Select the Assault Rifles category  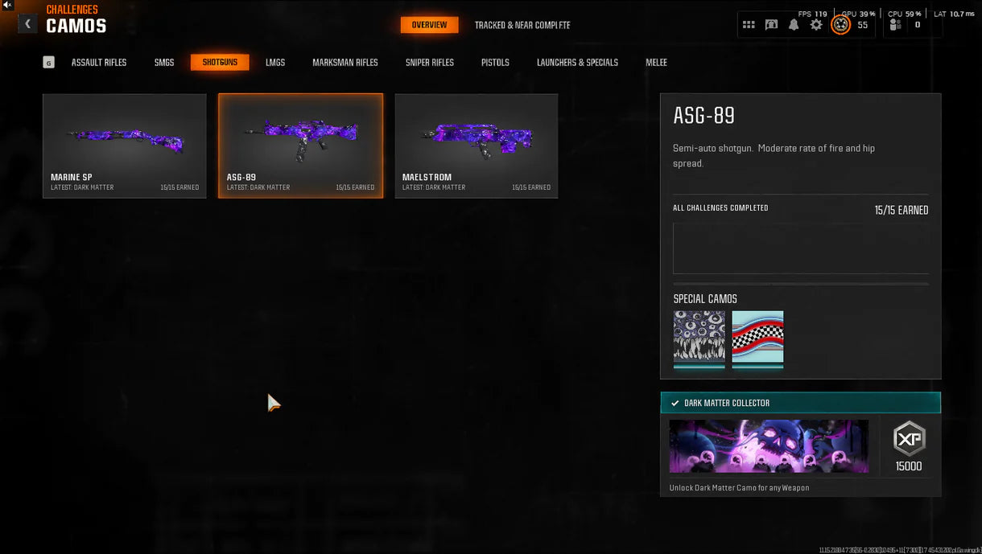[x=99, y=63]
